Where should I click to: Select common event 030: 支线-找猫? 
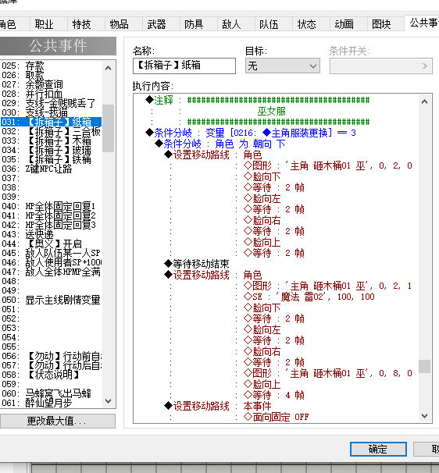point(51,112)
